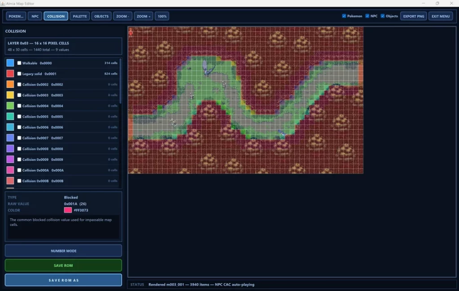Click the ZOOM + button
Viewport: 459px width, 291px height.
(x=143, y=16)
